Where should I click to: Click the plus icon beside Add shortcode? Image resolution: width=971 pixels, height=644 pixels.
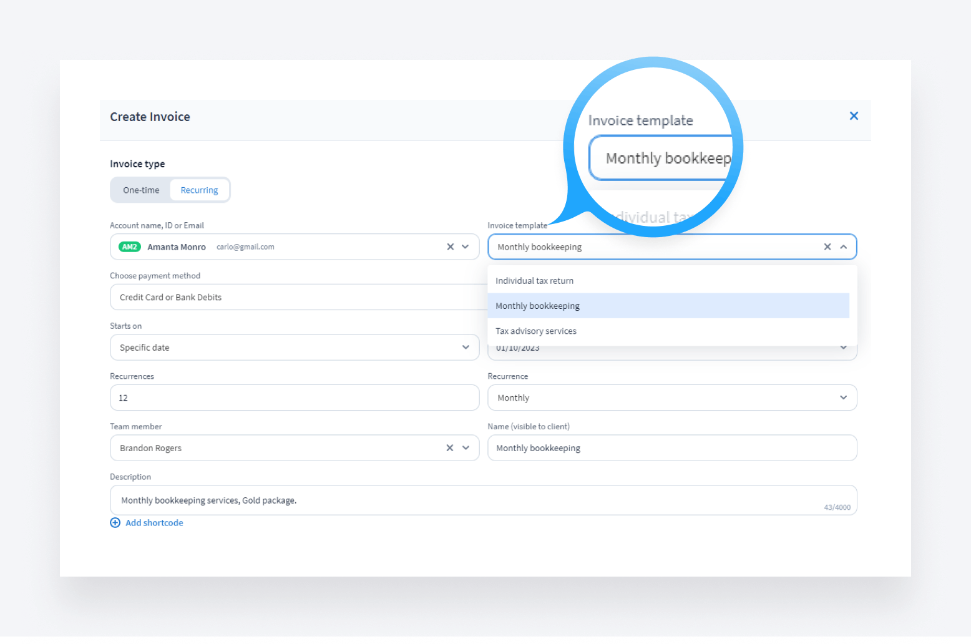tap(115, 523)
